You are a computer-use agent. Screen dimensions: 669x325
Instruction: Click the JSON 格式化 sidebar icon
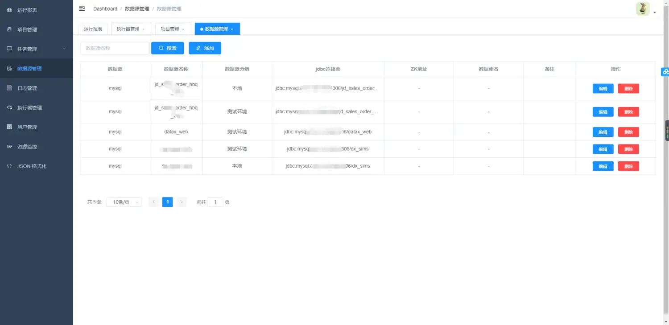point(8,166)
